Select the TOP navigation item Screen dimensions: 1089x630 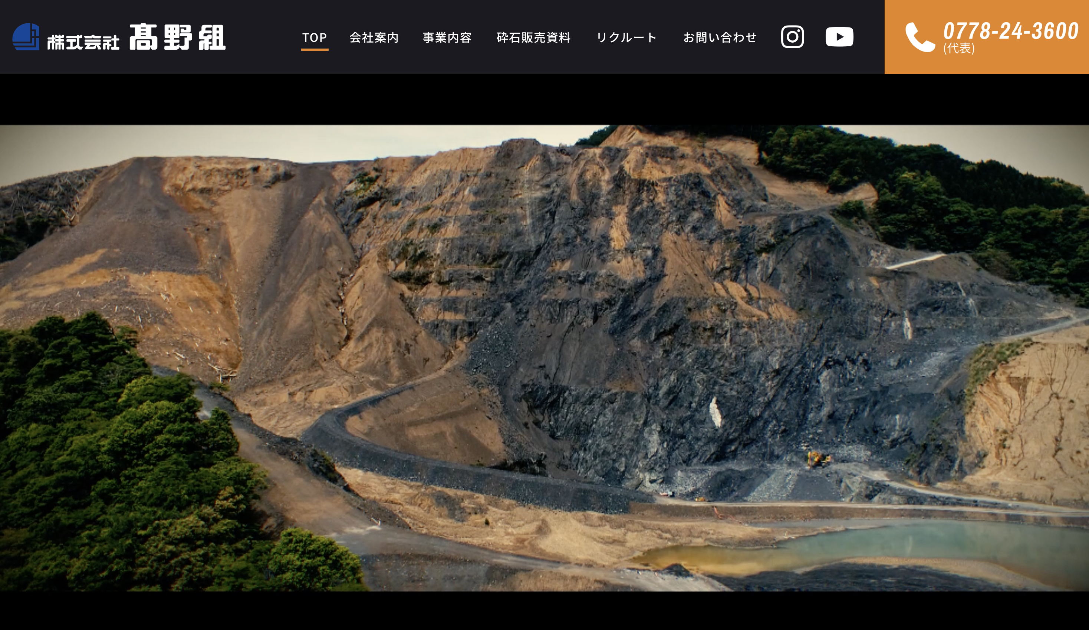click(x=314, y=37)
